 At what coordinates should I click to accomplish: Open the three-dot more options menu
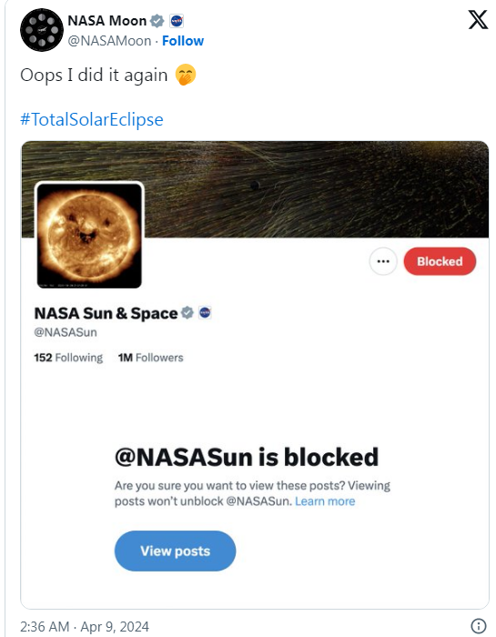click(x=383, y=261)
